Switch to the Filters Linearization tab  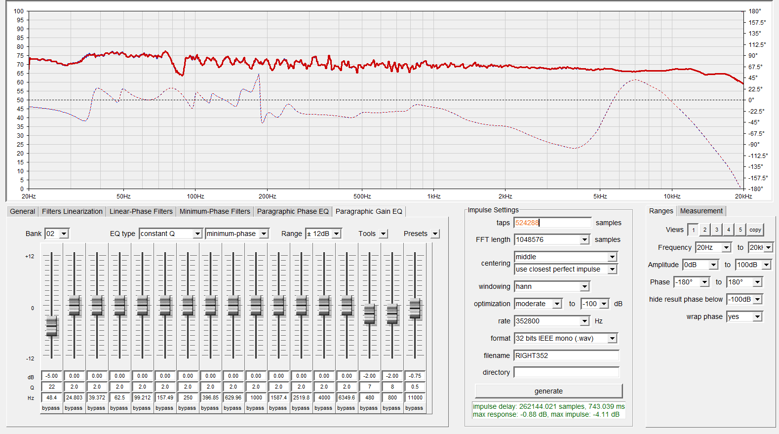click(72, 211)
